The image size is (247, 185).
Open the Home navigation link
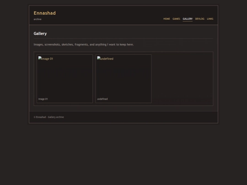166,19
